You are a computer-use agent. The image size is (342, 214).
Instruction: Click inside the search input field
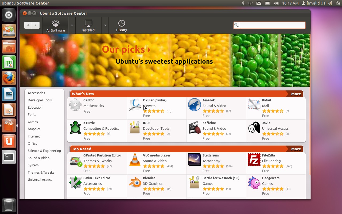click(x=269, y=25)
